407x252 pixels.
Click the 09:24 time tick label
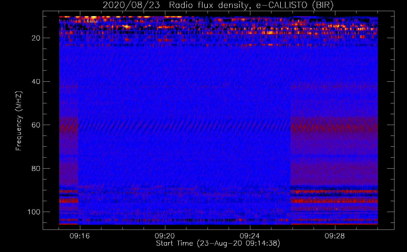250,236
